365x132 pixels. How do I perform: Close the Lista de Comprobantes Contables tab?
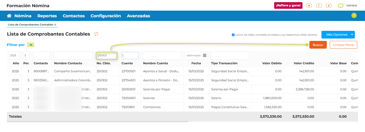55,25
